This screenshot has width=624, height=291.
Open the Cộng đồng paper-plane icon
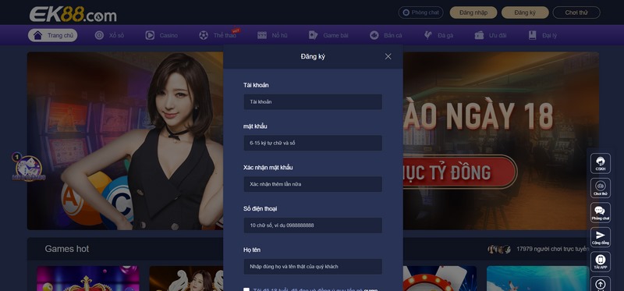click(600, 237)
